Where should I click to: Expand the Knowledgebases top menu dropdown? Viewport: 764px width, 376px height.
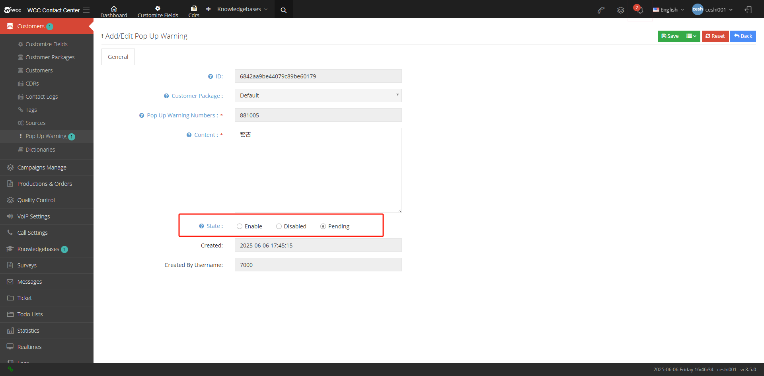tap(242, 9)
